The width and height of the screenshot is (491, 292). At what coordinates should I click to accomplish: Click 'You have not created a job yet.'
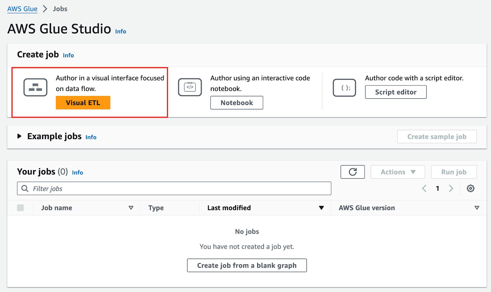(x=247, y=247)
